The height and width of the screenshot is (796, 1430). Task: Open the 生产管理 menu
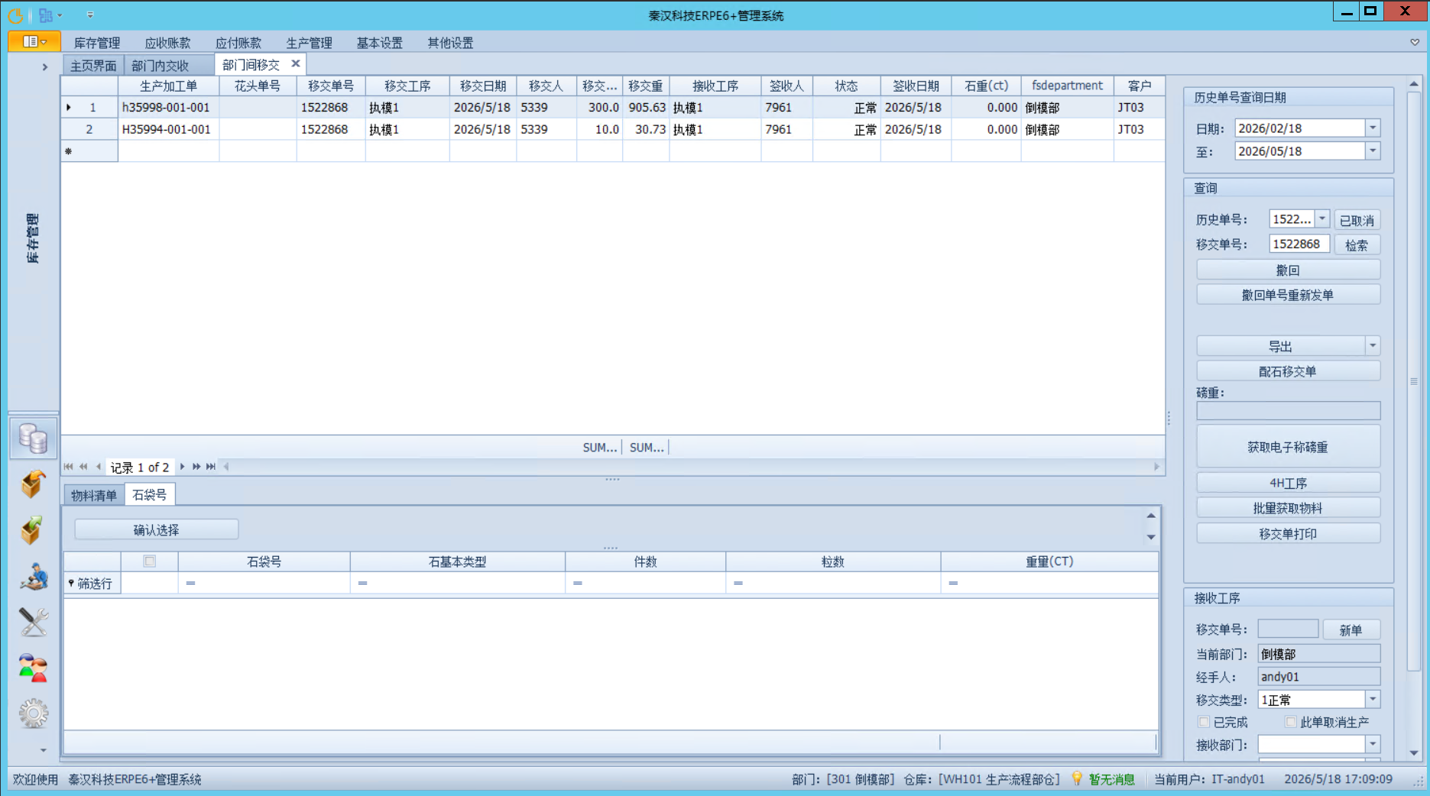tap(309, 43)
